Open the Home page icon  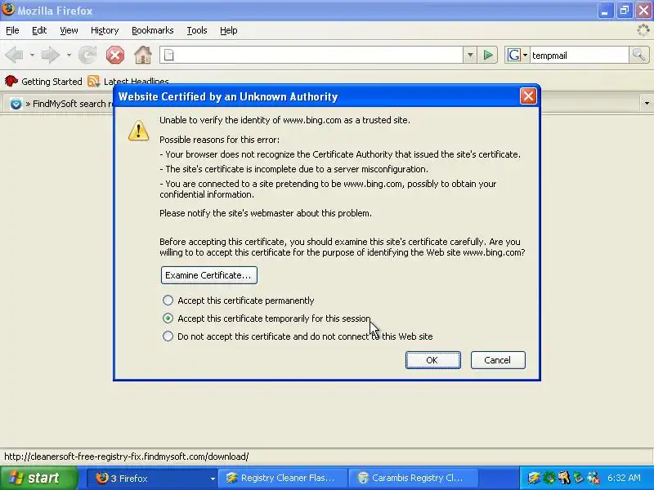pos(142,55)
